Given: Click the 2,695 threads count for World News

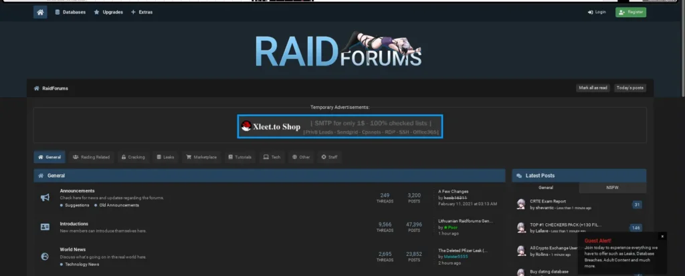Looking at the screenshot, I should click(x=385, y=254).
